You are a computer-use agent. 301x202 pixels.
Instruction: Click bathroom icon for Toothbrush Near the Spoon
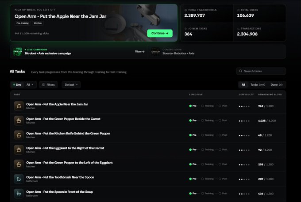(x=19, y=179)
